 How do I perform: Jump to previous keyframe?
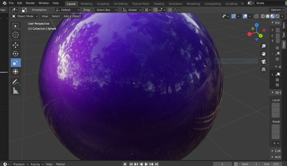[x=136, y=164]
